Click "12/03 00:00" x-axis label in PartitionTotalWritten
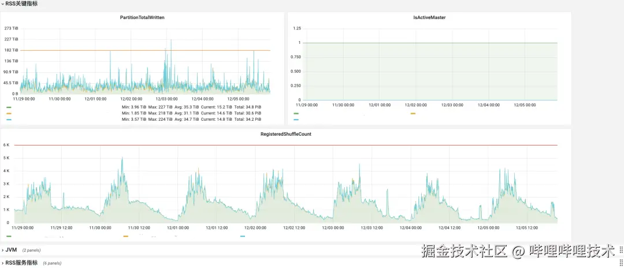Image resolution: width=624 pixels, height=268 pixels. click(167, 99)
